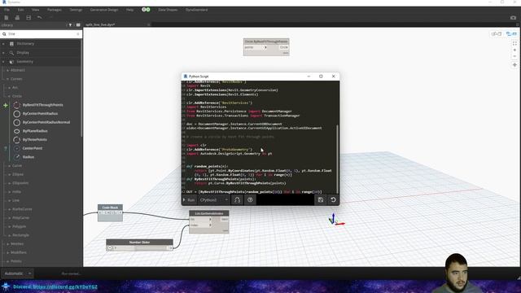
Task: Switch the library view layout icon
Action: tap(78, 25)
